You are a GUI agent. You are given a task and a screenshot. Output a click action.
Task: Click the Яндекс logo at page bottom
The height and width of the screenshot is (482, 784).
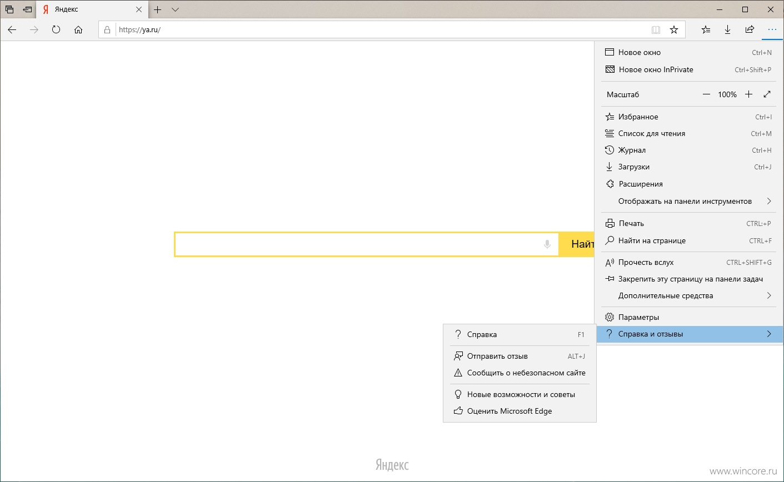(x=392, y=464)
